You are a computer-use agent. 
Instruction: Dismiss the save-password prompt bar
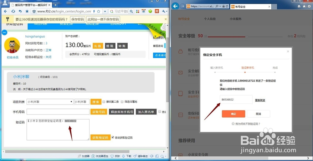click(x=166, y=19)
